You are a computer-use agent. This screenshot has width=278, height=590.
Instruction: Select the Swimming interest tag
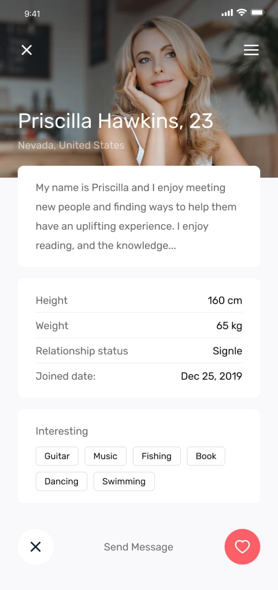124,481
